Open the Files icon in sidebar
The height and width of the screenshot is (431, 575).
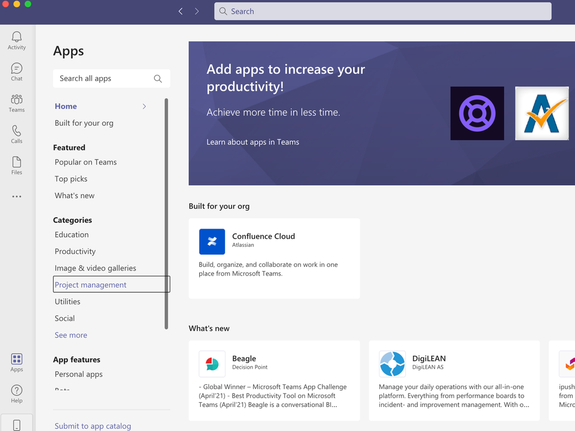[x=17, y=165]
